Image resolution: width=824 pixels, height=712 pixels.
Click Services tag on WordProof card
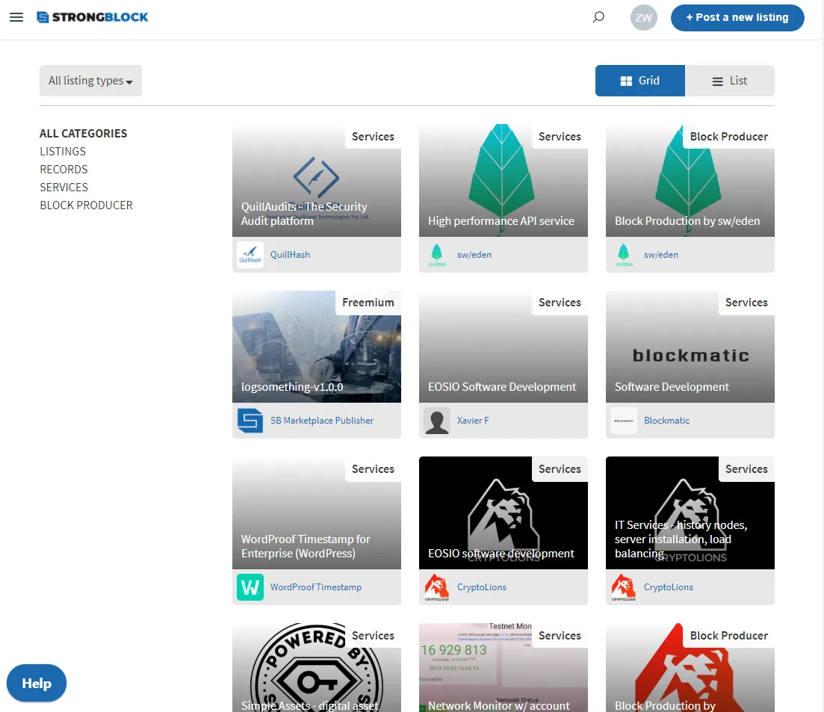tap(373, 469)
